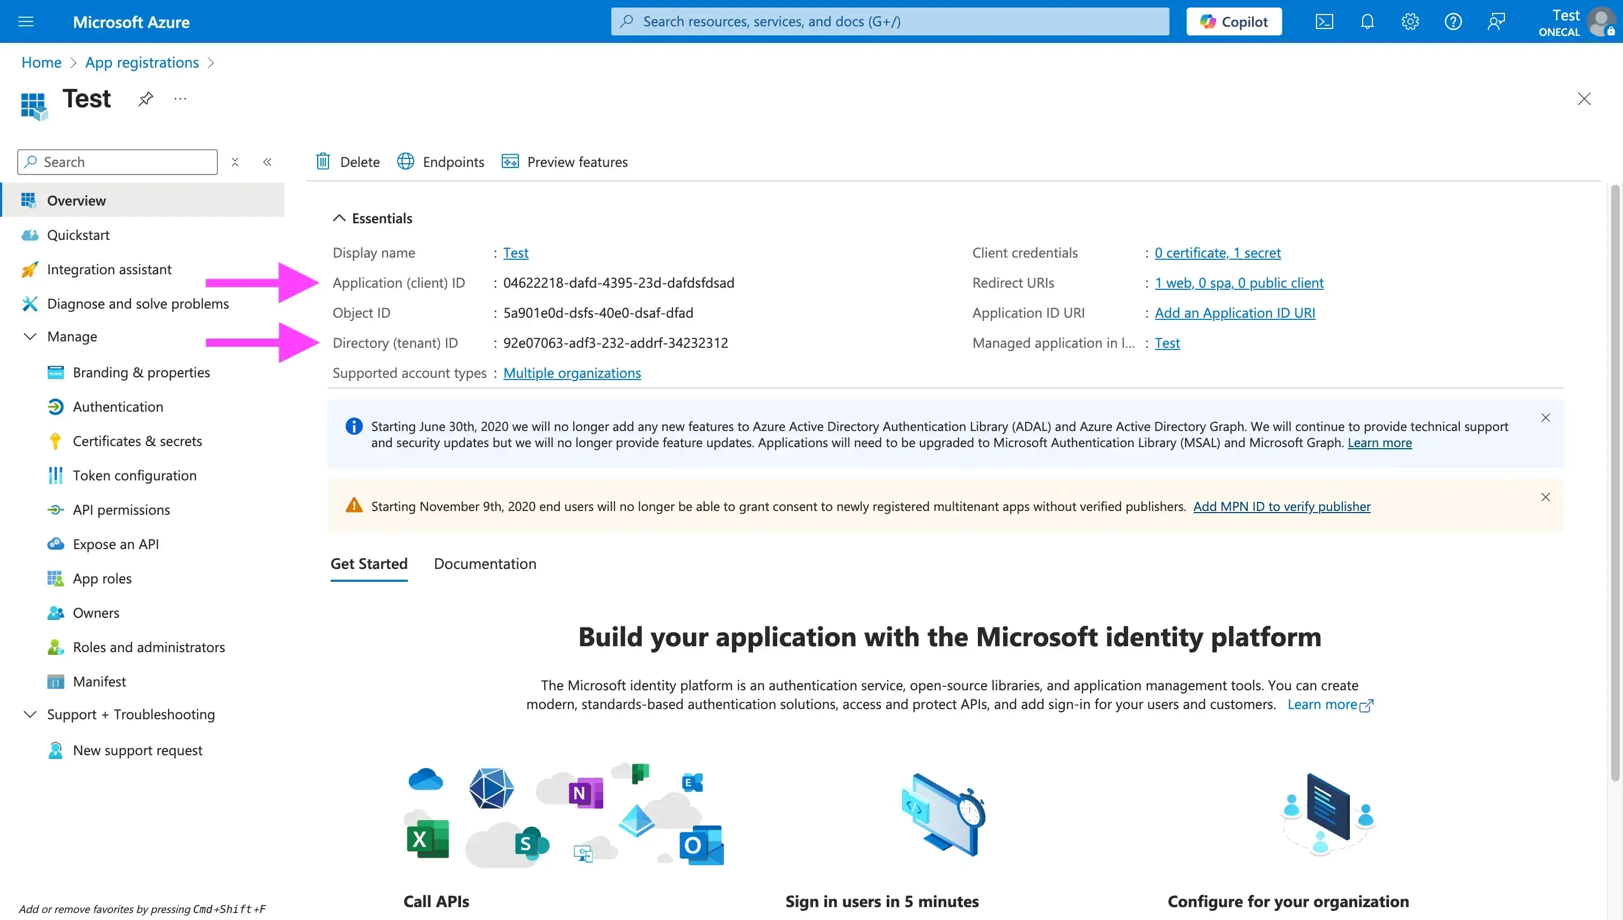Launch Cloud Shell from the top bar
This screenshot has width=1623, height=920.
point(1324,21)
